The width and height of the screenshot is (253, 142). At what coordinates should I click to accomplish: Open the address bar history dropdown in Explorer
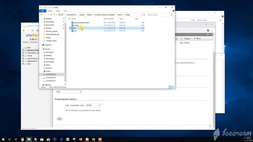point(142,15)
